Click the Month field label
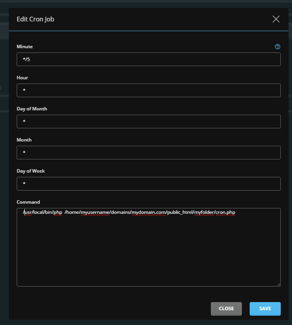The height and width of the screenshot is (325, 292). point(24,140)
